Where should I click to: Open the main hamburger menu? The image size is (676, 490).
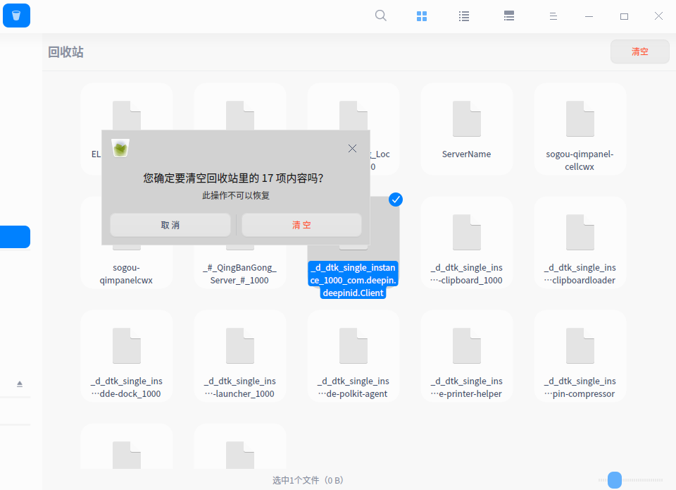[x=553, y=16]
